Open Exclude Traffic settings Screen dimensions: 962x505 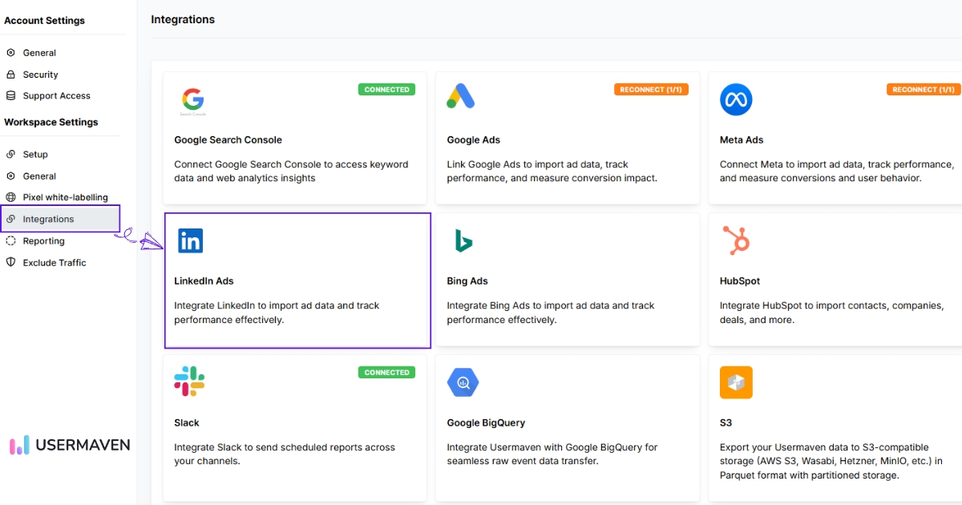[x=54, y=262]
